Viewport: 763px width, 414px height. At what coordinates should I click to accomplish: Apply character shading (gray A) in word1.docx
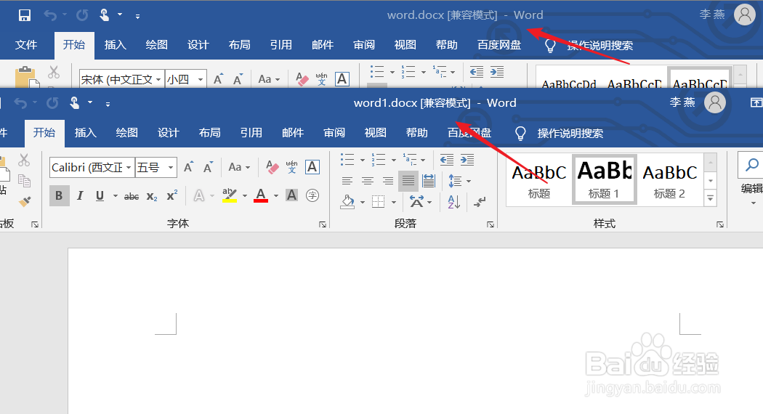point(291,195)
